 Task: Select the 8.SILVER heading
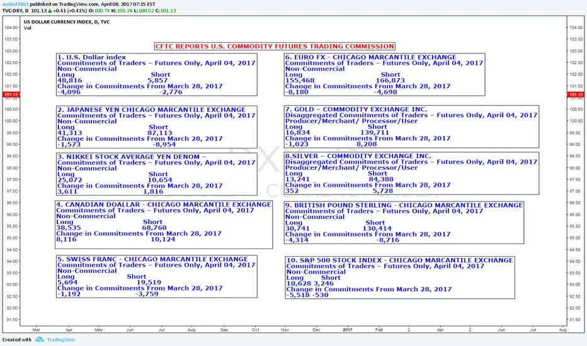tap(358, 156)
